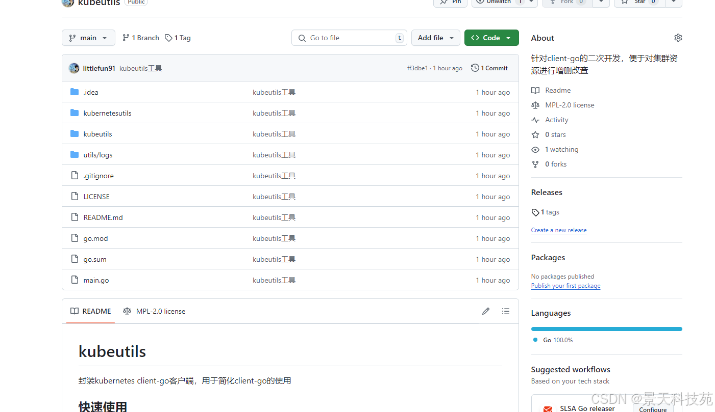Open the kubeutils folder name
Image resolution: width=715 pixels, height=412 pixels.
pos(98,134)
